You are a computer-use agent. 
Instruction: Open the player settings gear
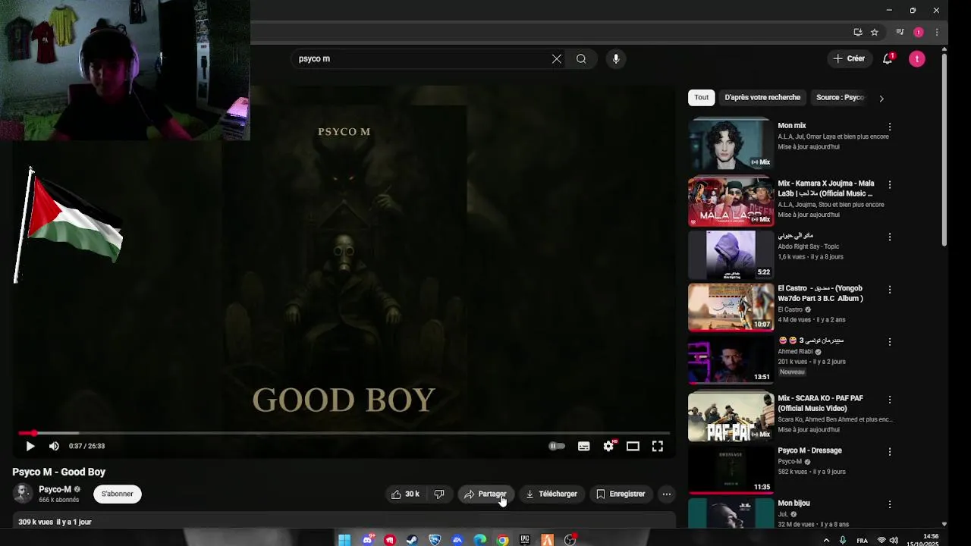(608, 446)
